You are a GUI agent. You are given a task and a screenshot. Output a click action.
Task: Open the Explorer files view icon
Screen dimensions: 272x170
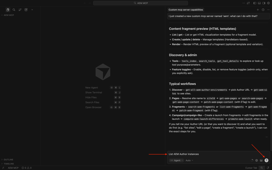click(x=8, y=10)
